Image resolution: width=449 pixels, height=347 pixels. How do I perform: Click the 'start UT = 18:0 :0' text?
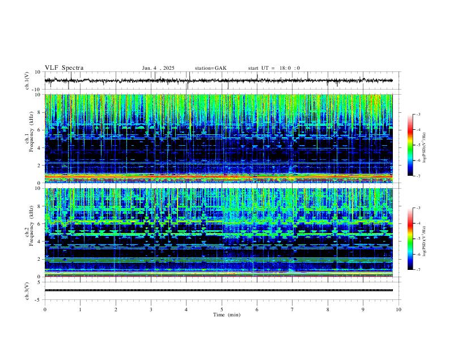click(274, 68)
